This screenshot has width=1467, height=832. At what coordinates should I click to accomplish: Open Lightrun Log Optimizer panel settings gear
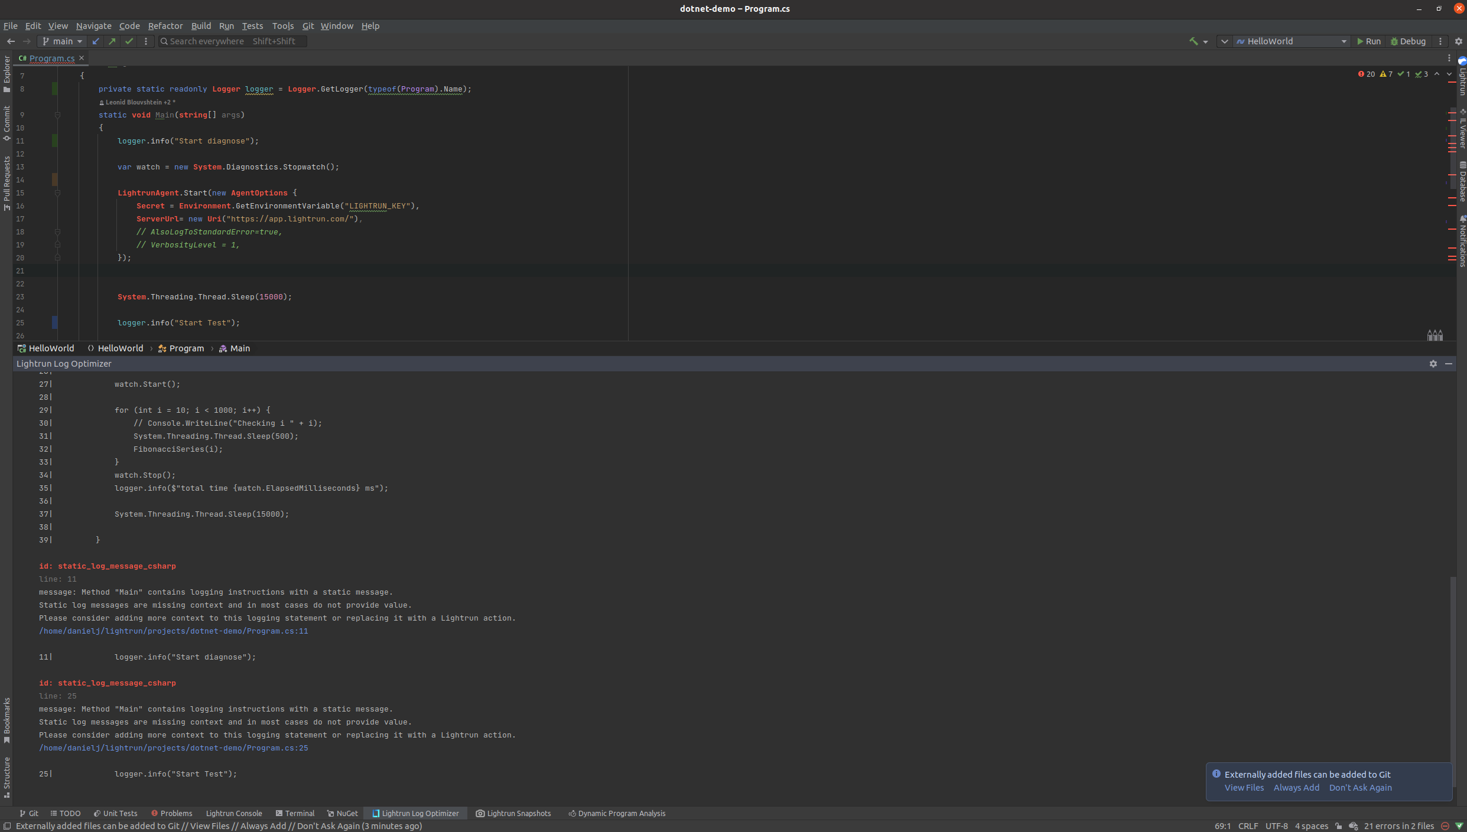[1433, 364]
